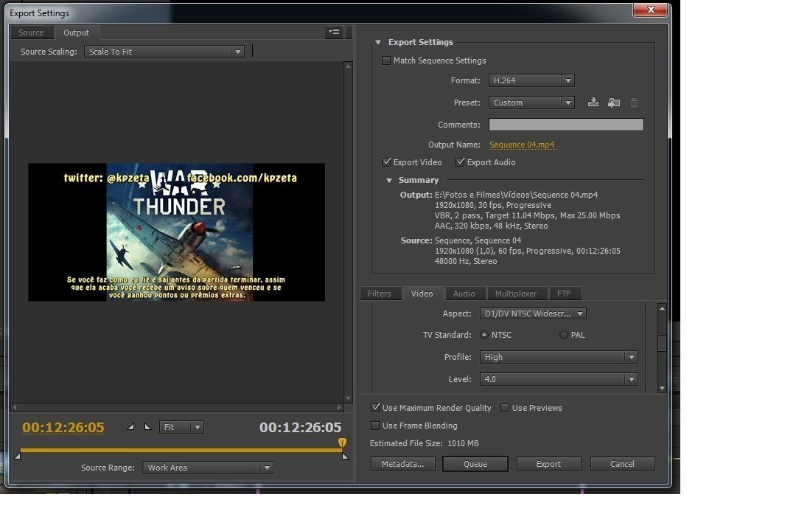Switch to the Source tab
796x531 pixels.
[31, 32]
